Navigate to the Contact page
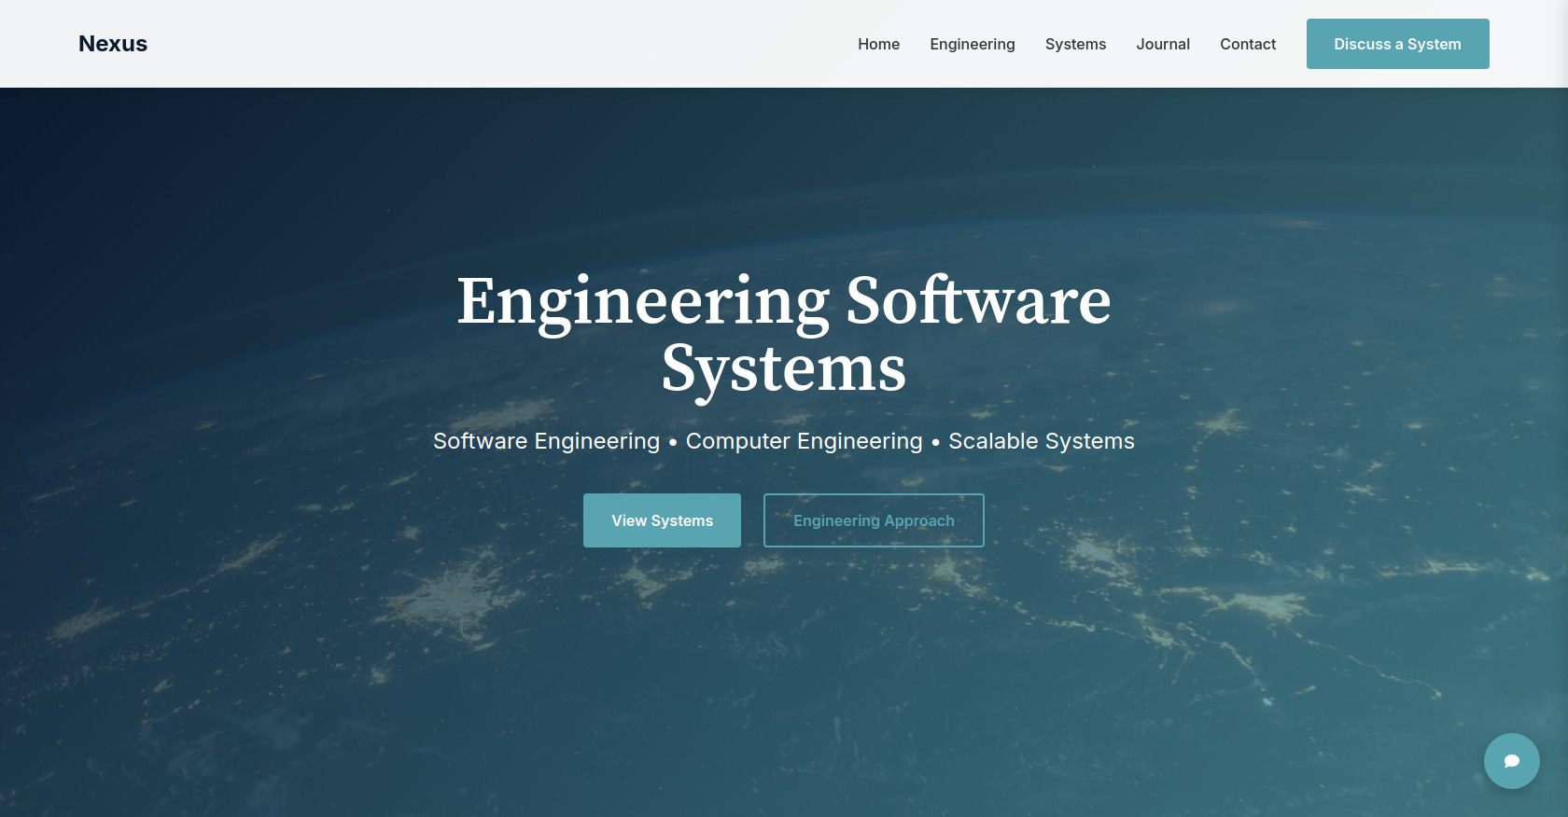 (x=1247, y=44)
